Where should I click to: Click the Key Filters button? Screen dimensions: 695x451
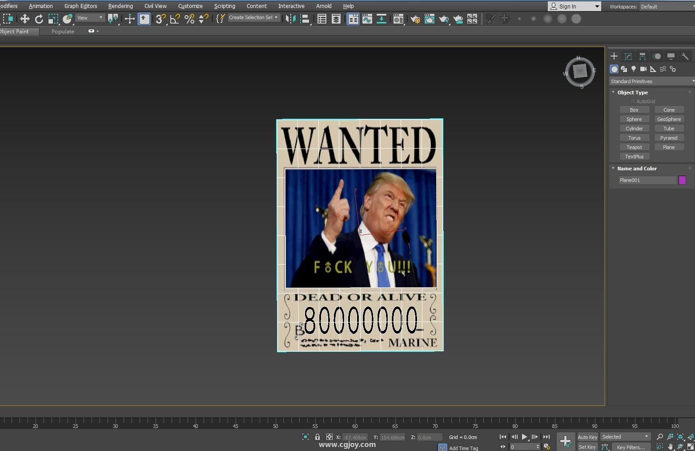click(x=631, y=447)
